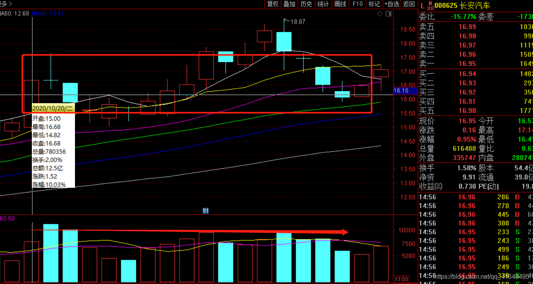Click the 卖二 16.96 ask row

476,54
